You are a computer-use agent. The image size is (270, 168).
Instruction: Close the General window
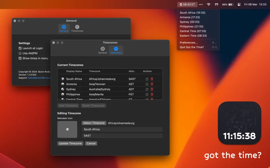15,21
